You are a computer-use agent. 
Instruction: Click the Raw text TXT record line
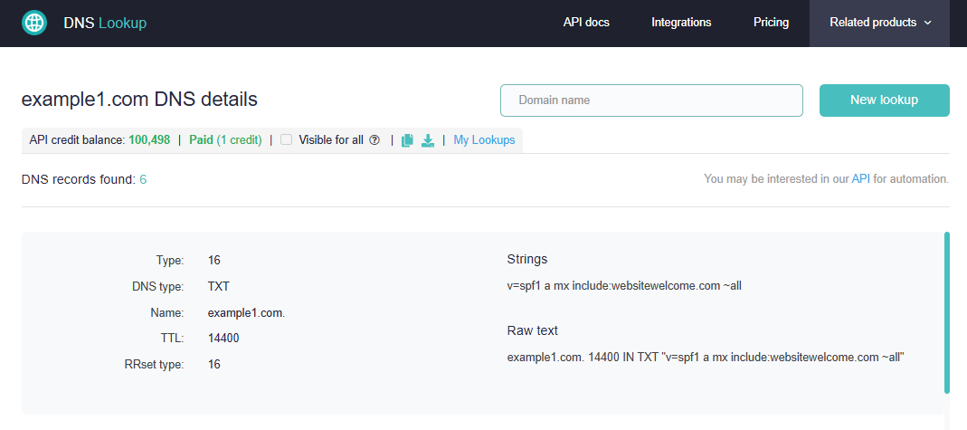coord(706,358)
